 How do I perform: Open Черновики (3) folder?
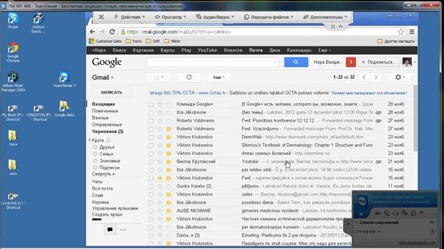point(108,131)
